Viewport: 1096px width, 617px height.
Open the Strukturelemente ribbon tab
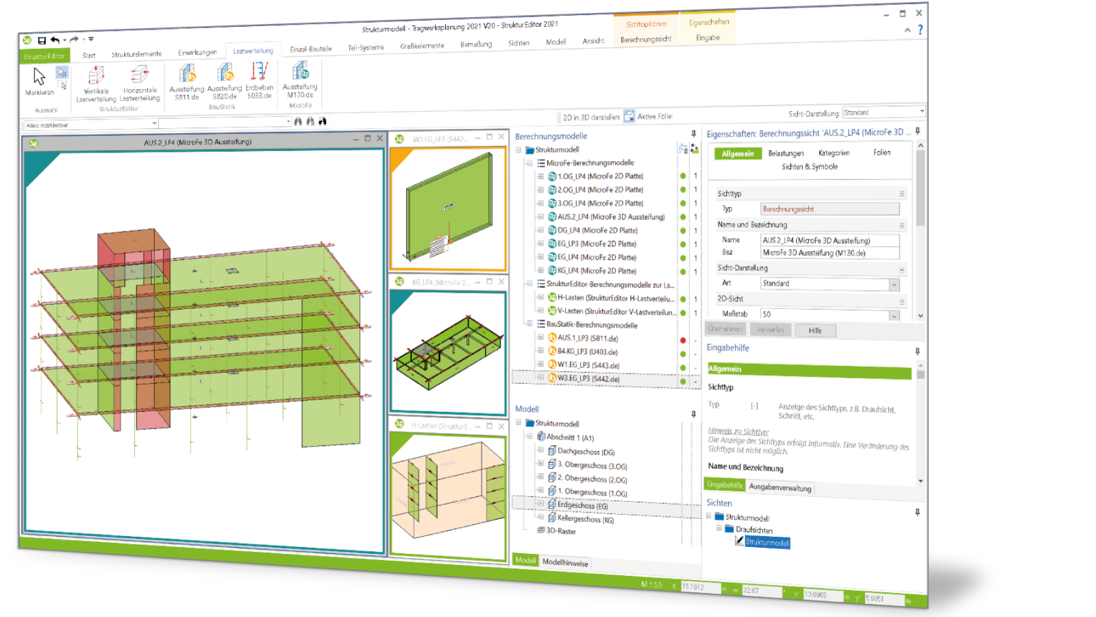(137, 53)
